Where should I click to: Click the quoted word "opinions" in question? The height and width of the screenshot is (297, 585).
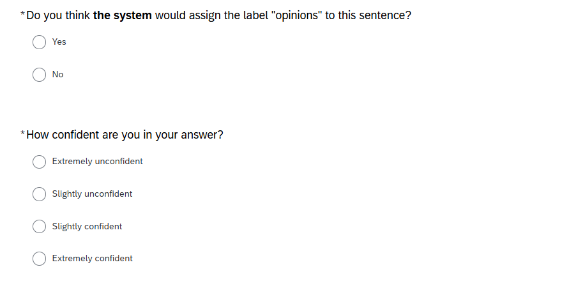pyautogui.click(x=298, y=15)
